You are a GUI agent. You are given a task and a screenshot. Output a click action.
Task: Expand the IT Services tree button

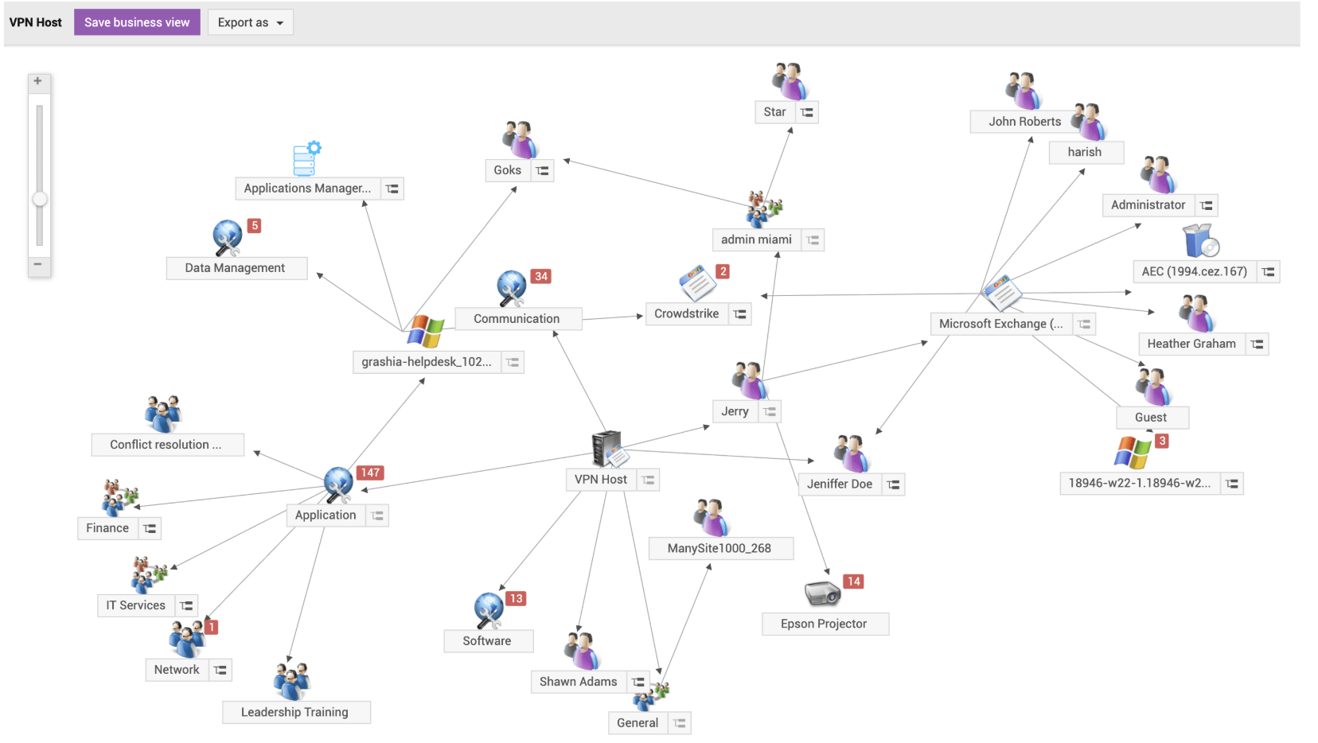(186, 605)
